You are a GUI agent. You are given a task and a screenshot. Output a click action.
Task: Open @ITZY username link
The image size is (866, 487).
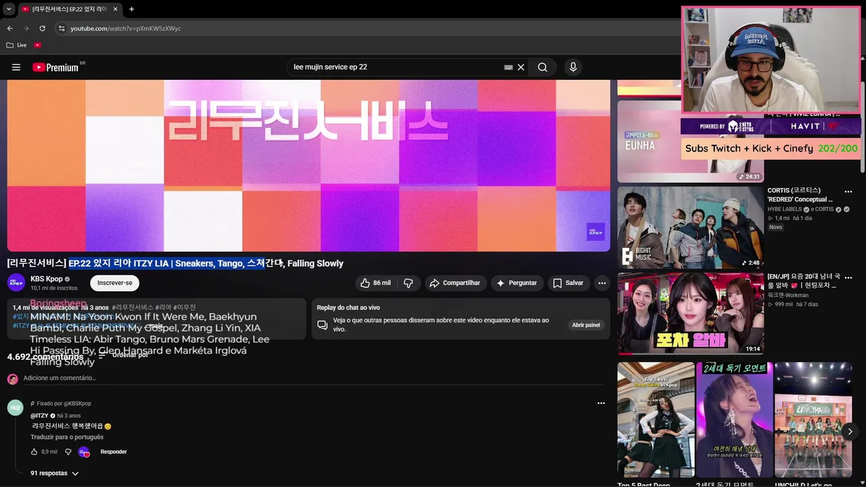pyautogui.click(x=39, y=415)
